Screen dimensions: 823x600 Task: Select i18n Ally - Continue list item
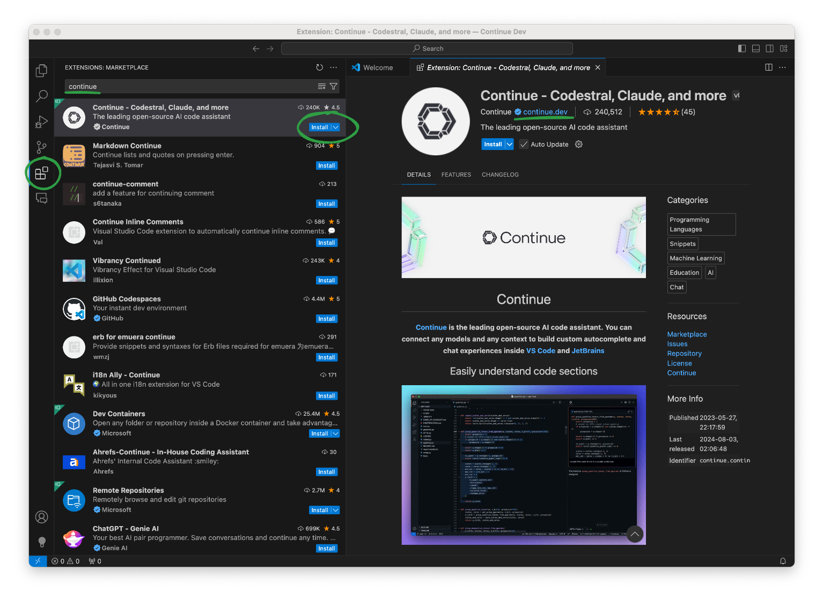(x=200, y=385)
